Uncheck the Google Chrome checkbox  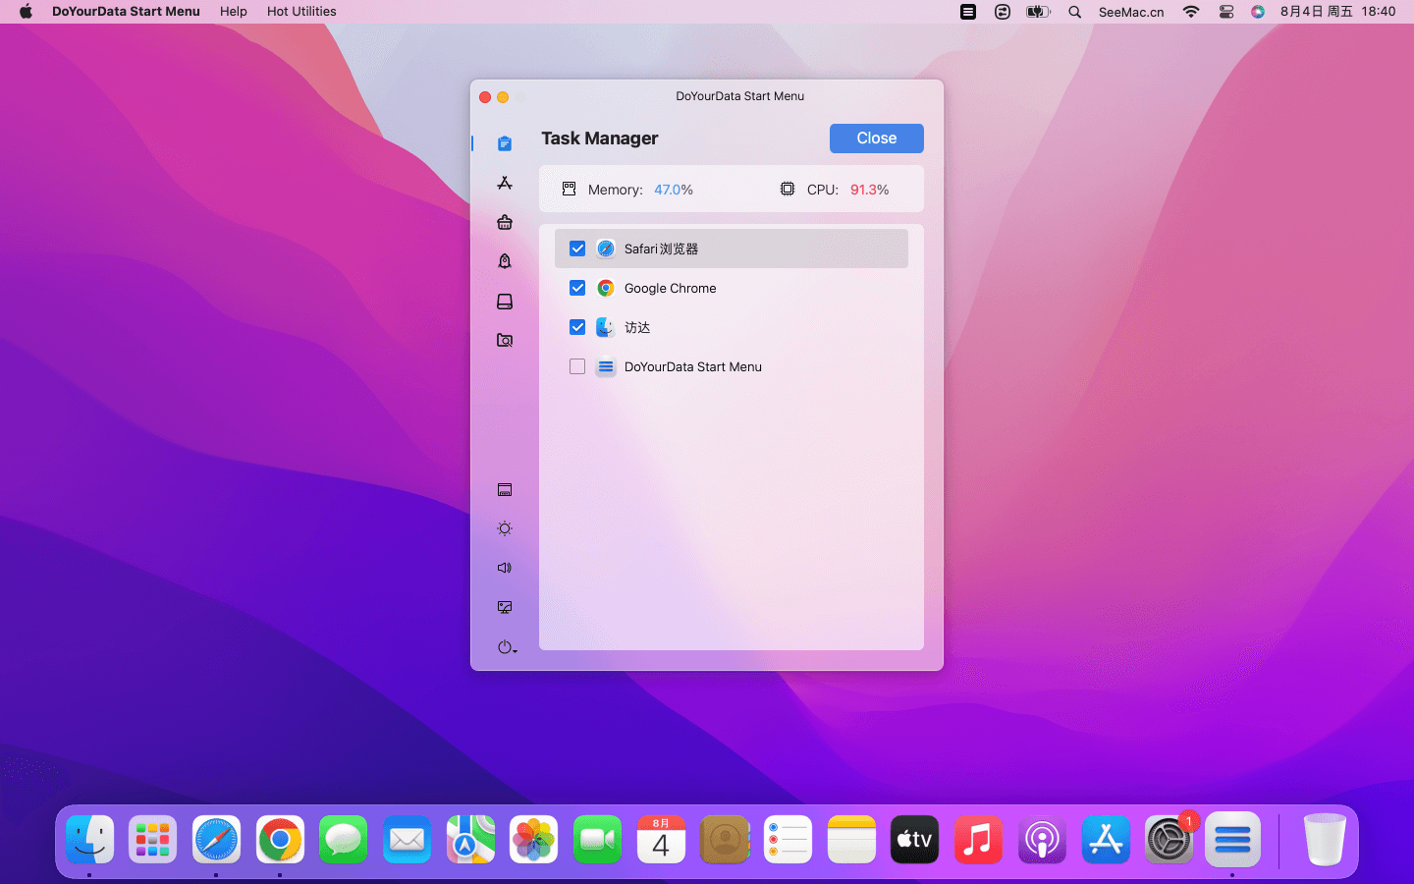(x=577, y=288)
